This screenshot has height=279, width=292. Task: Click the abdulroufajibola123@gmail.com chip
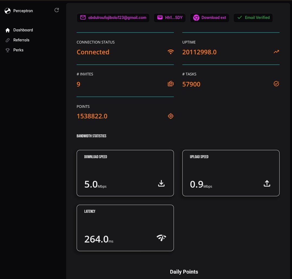113,18
